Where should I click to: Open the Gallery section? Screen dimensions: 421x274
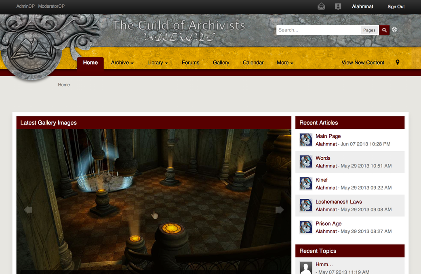[221, 63]
